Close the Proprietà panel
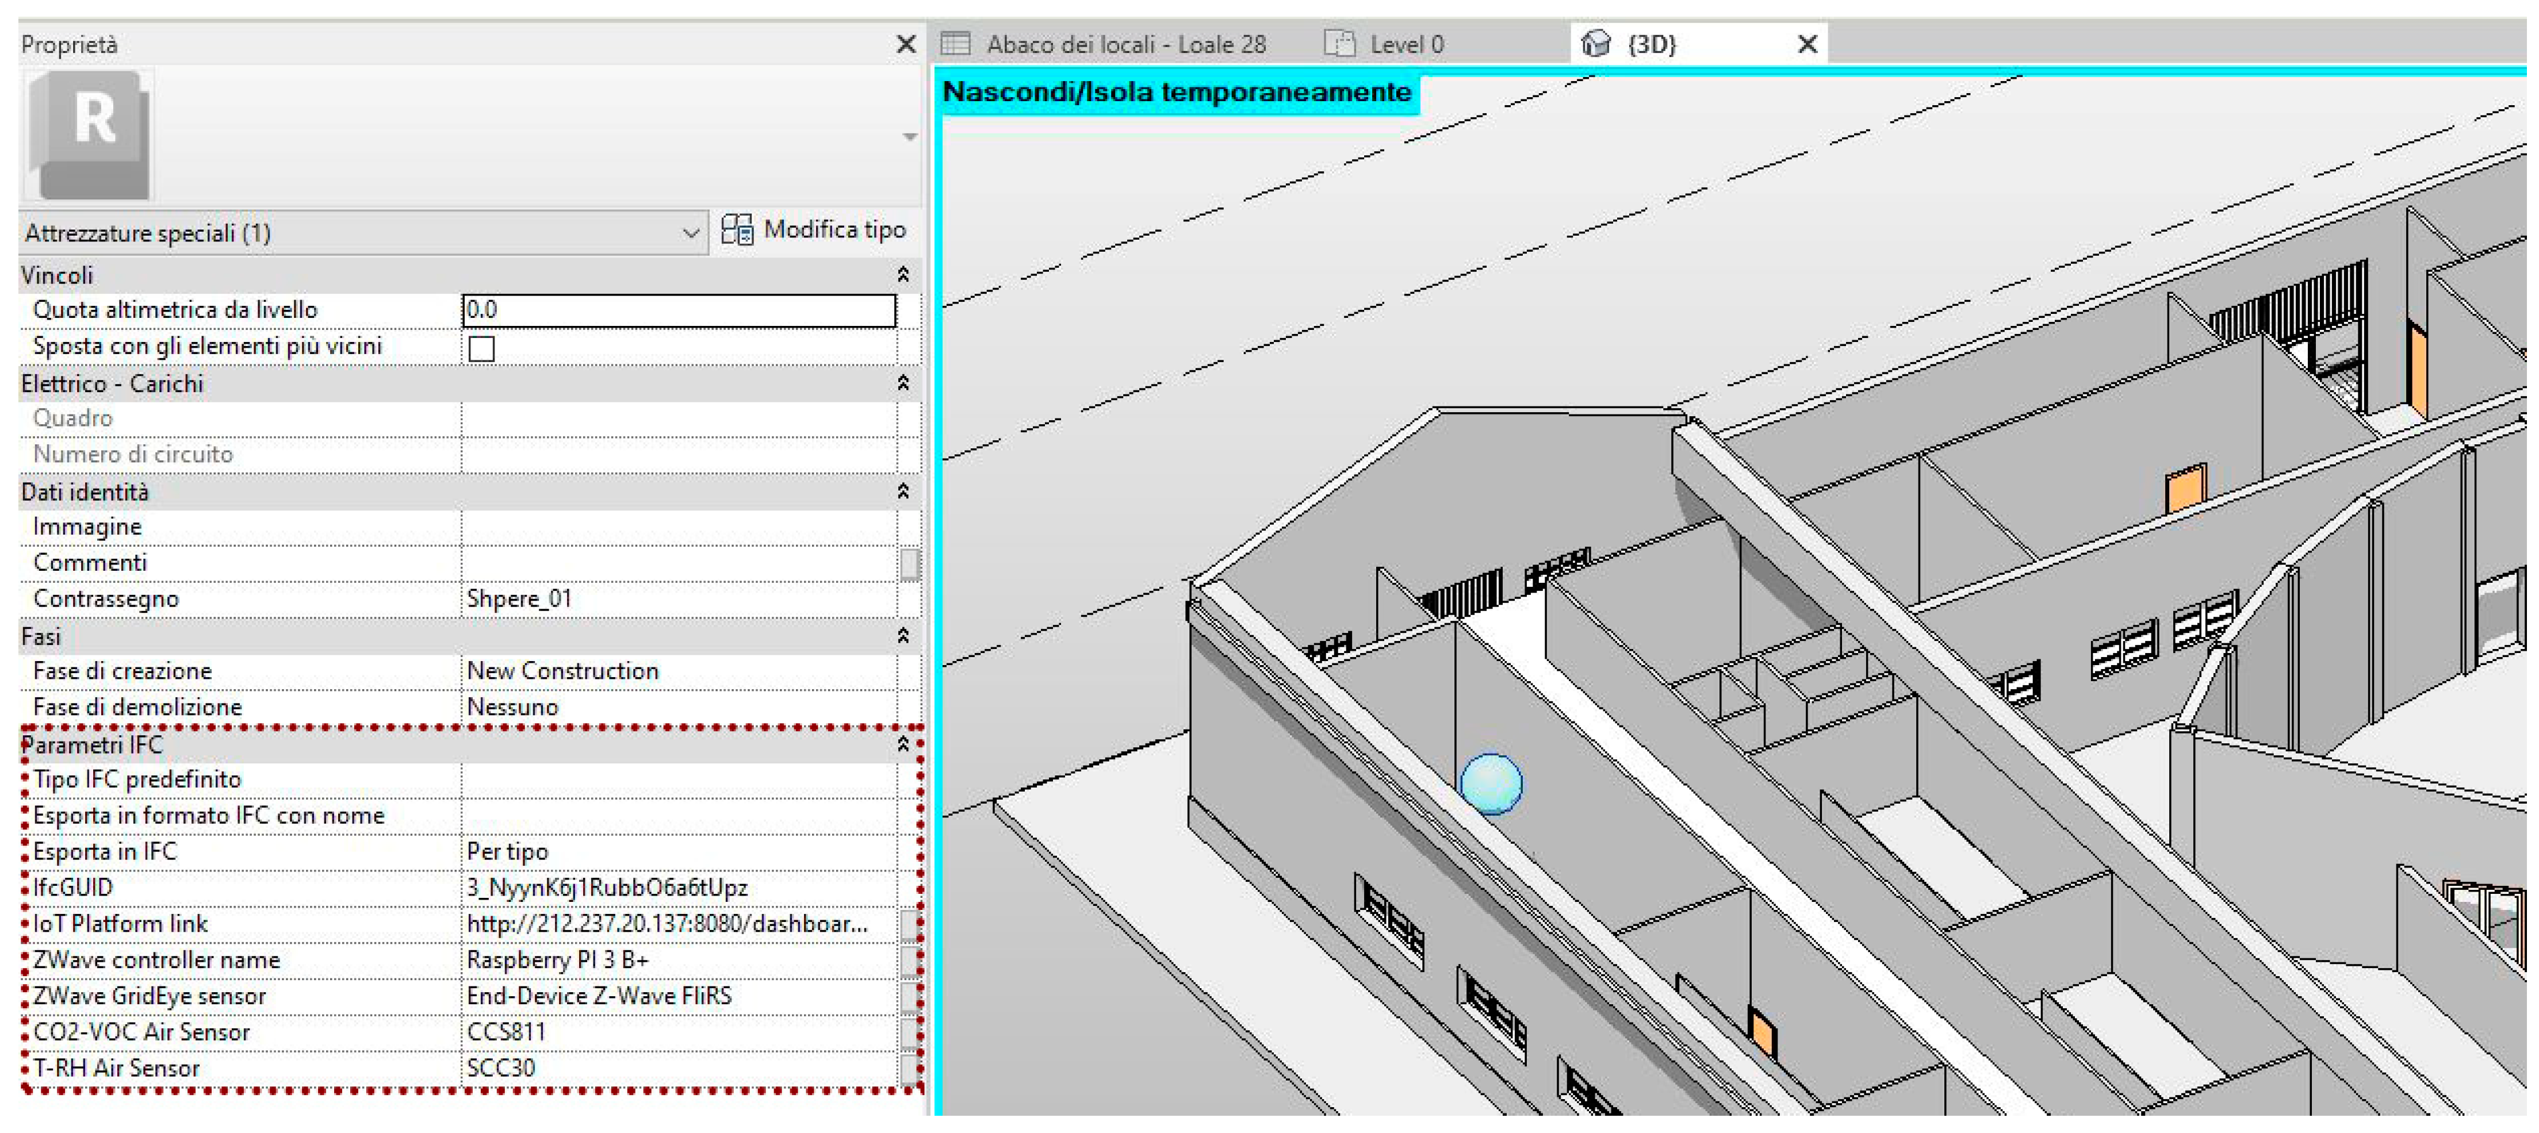Image resolution: width=2539 pixels, height=1133 pixels. [x=906, y=44]
